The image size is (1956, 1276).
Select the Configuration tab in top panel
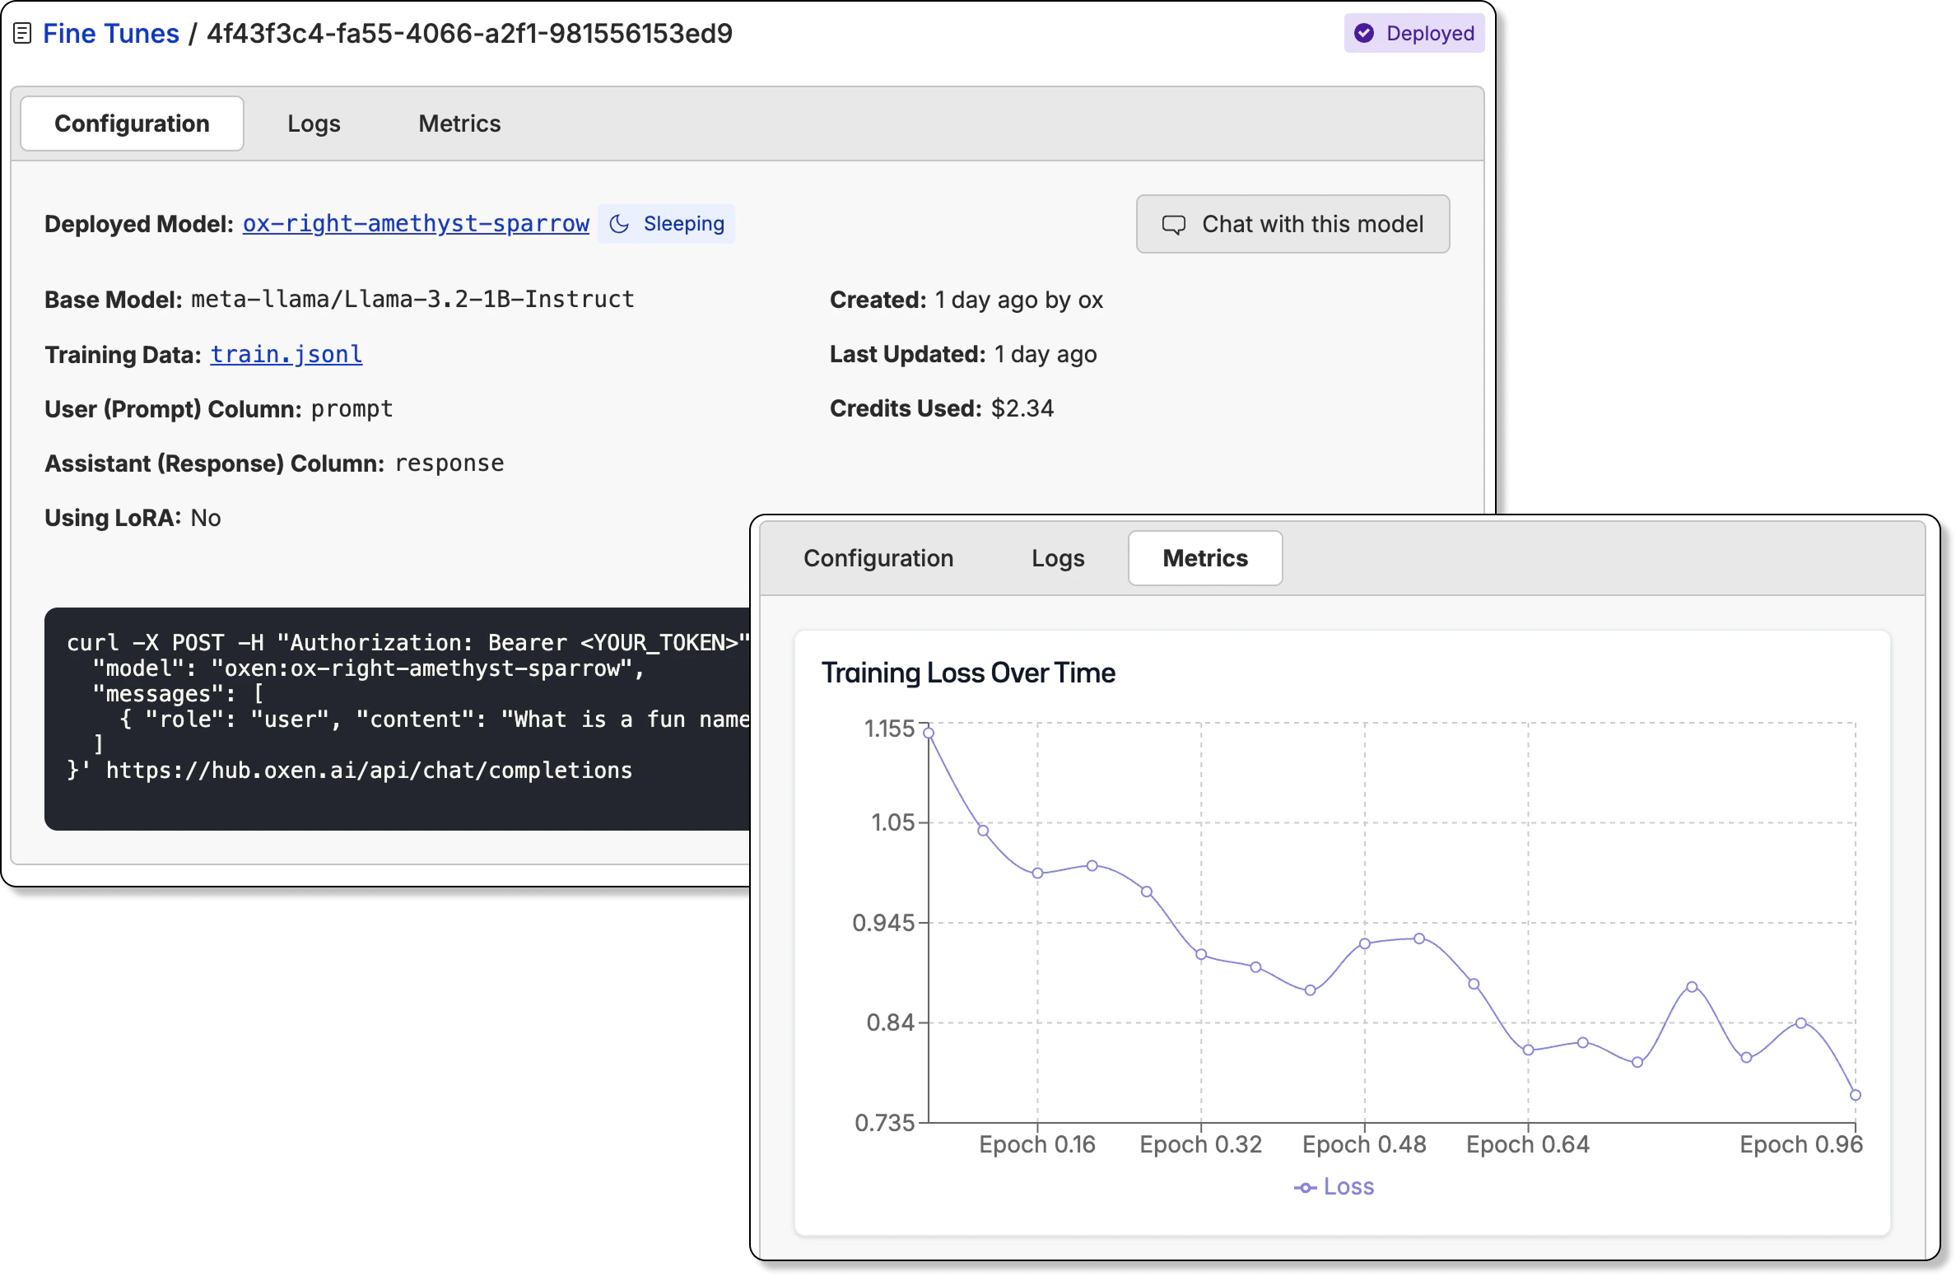click(132, 123)
